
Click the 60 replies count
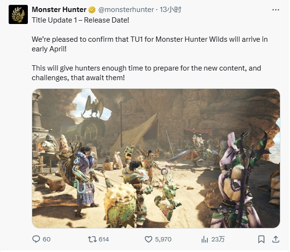click(47, 239)
